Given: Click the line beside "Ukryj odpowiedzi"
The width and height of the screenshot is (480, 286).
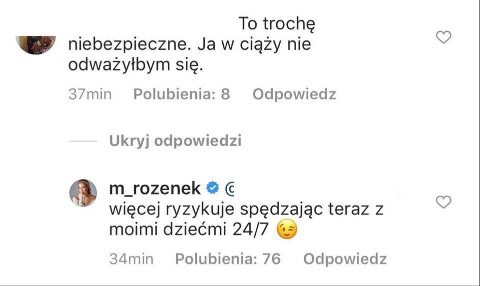Looking at the screenshot, I should tap(82, 142).
